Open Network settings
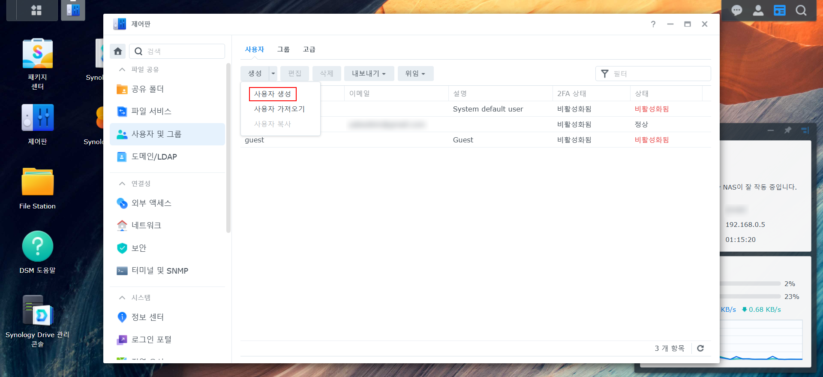The image size is (823, 377). click(x=167, y=226)
